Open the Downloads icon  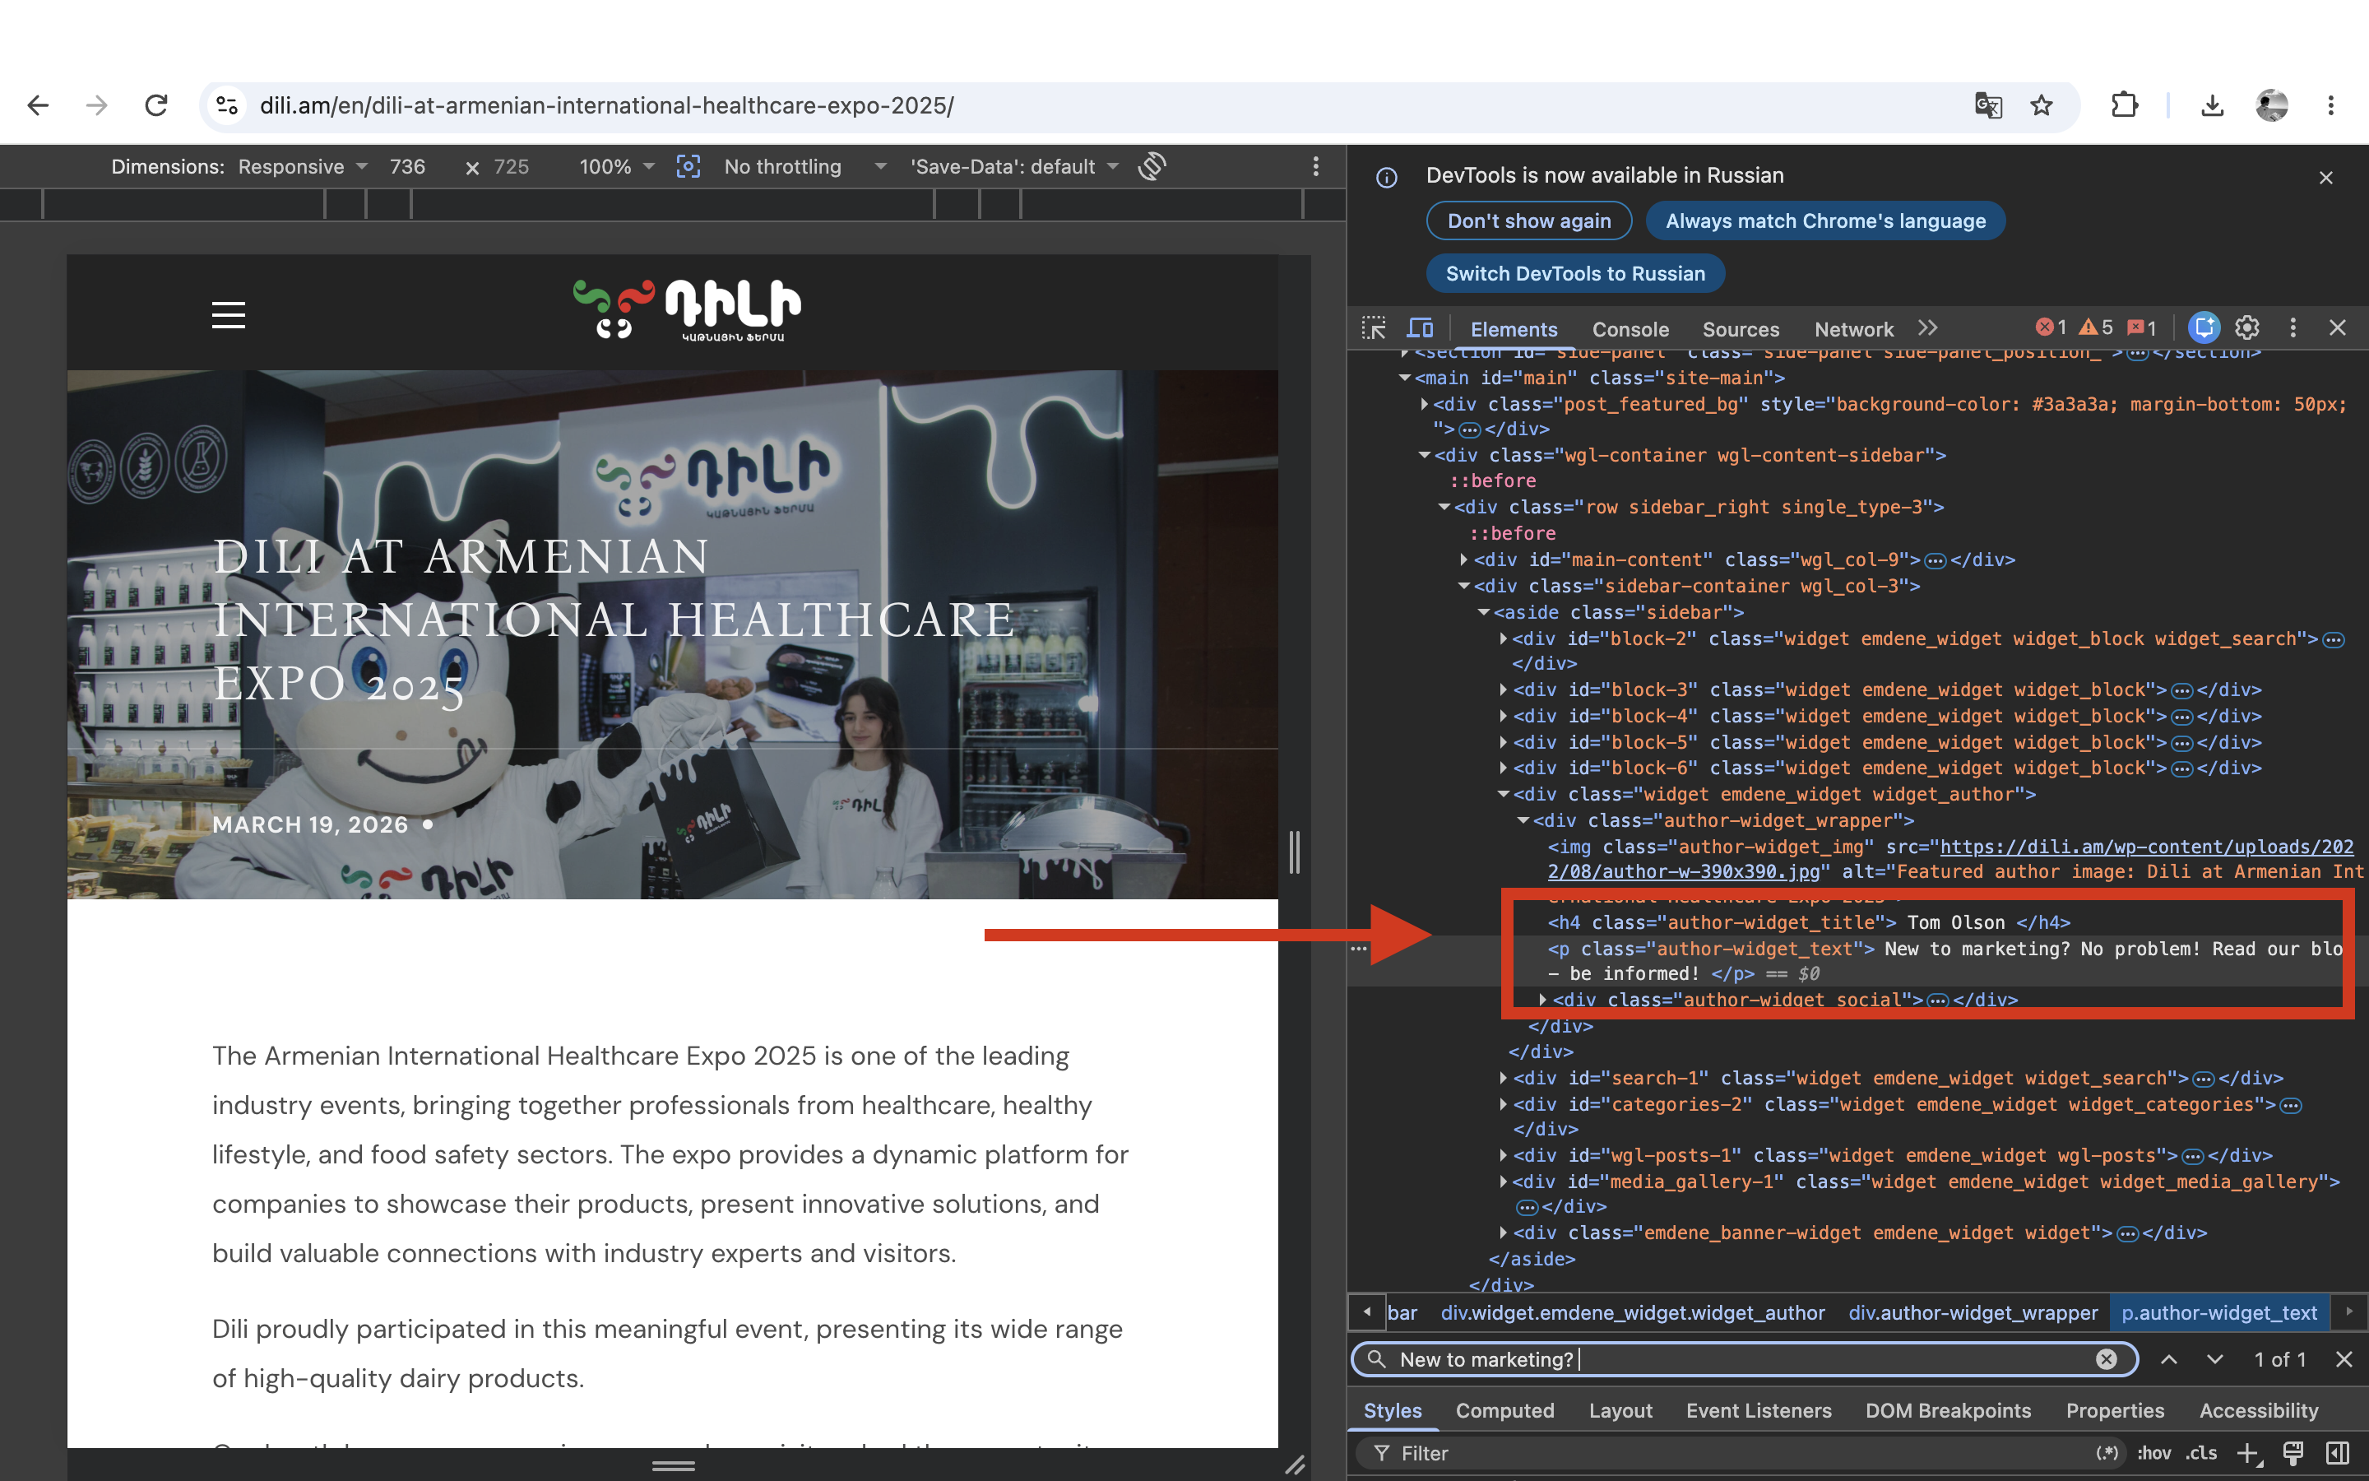[2213, 104]
